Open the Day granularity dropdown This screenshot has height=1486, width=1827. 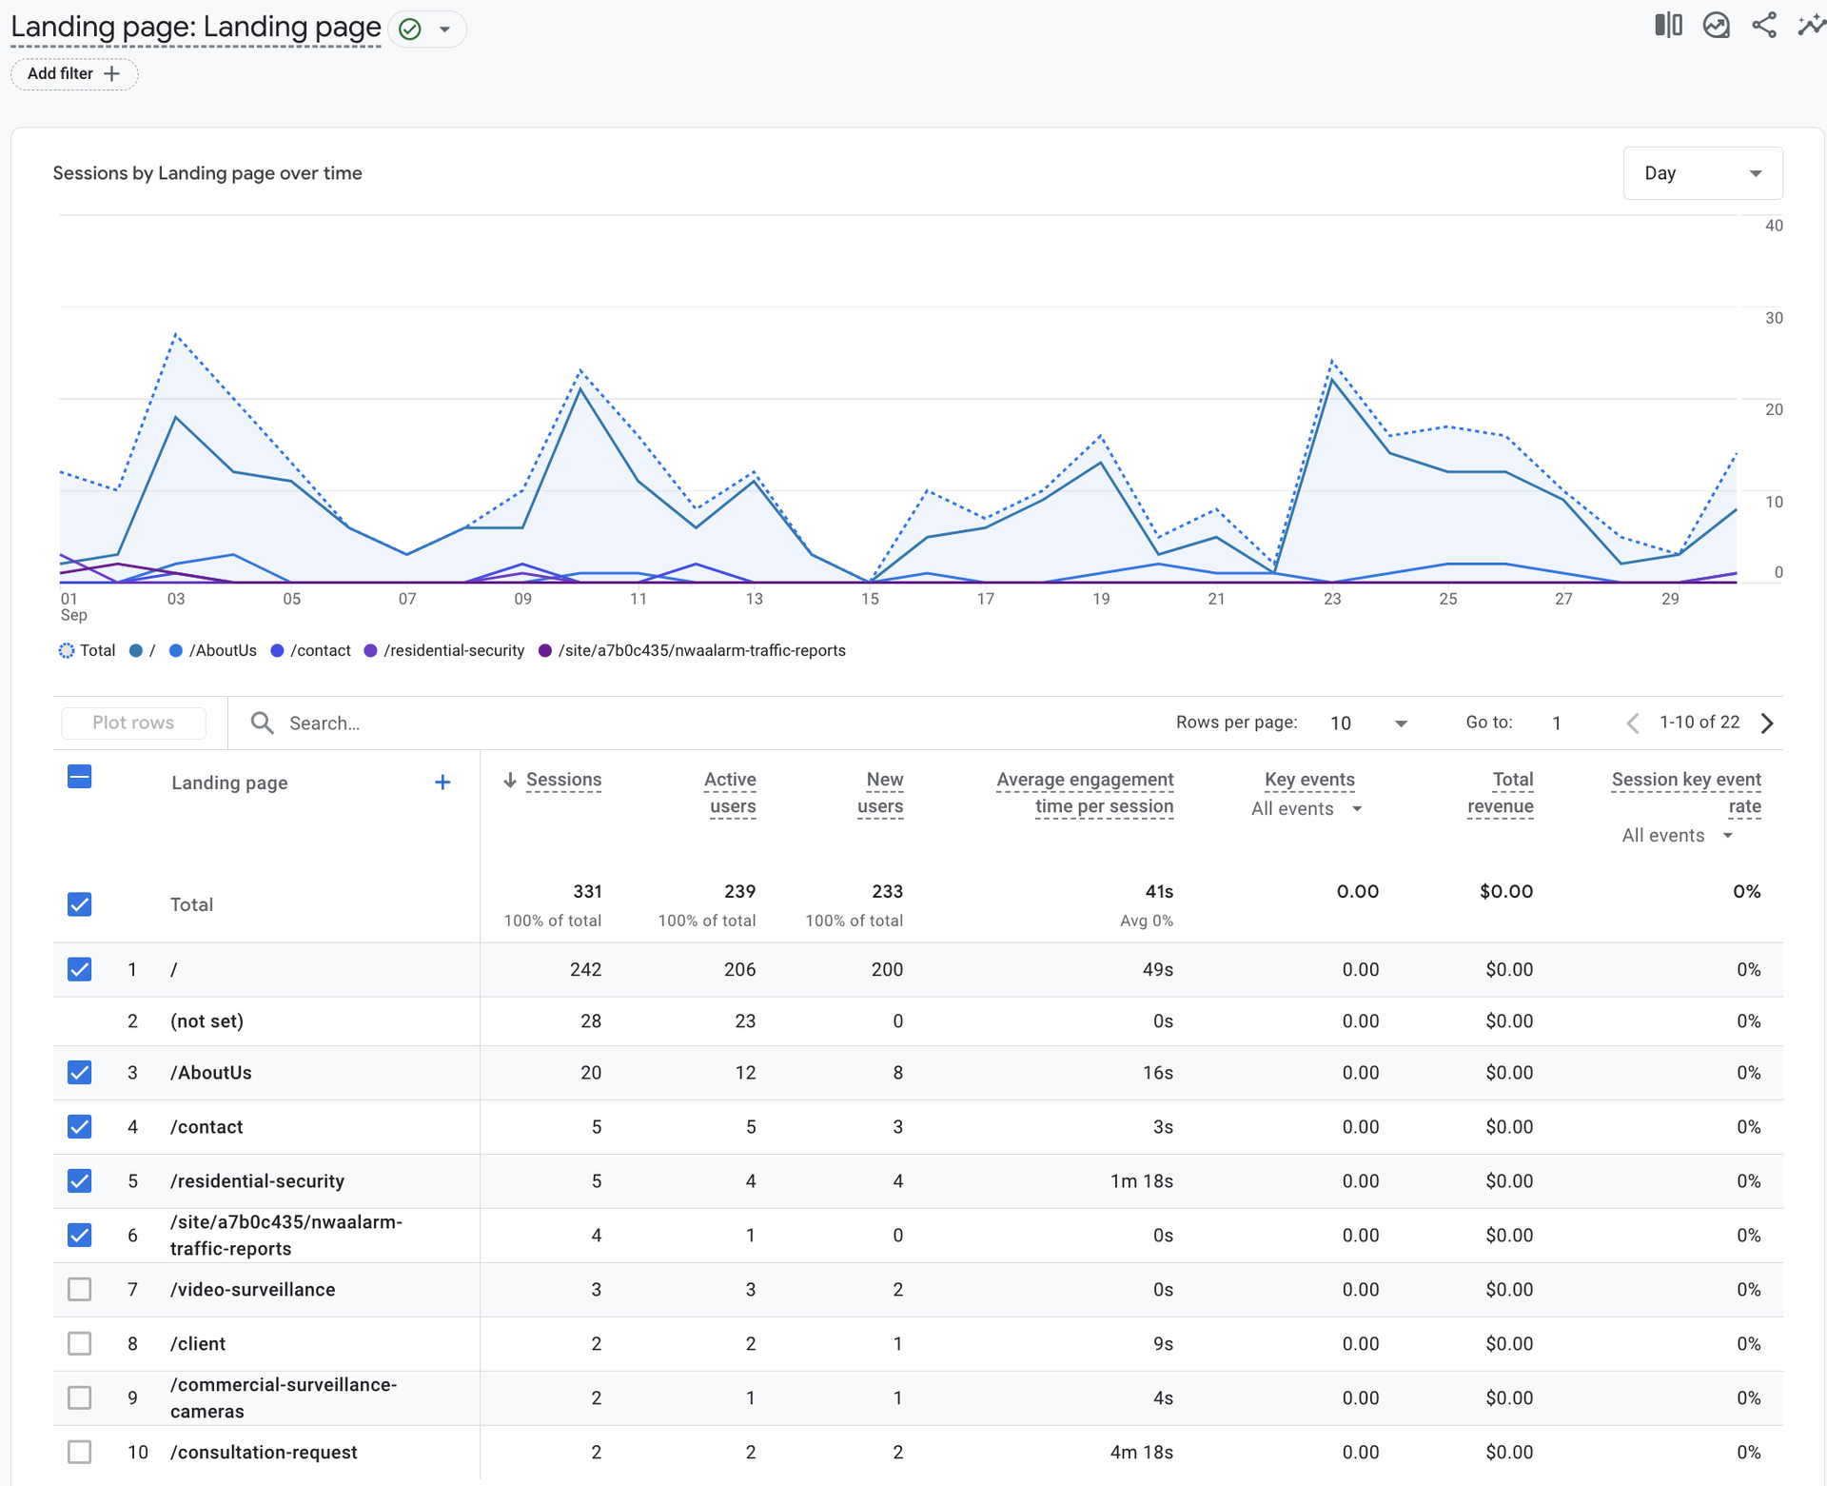point(1701,173)
